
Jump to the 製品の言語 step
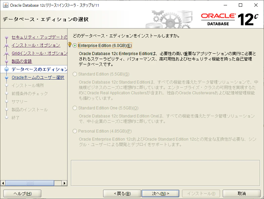[x=22, y=61]
